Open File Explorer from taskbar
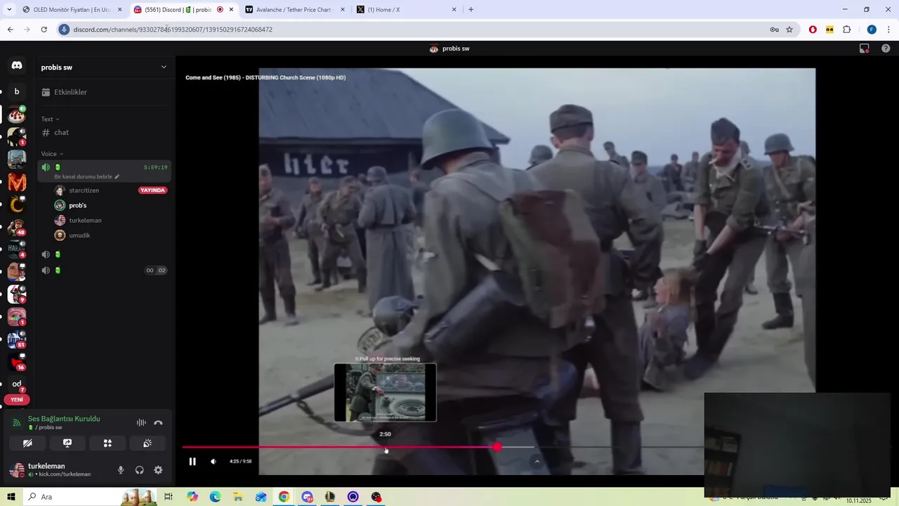 coord(238,497)
